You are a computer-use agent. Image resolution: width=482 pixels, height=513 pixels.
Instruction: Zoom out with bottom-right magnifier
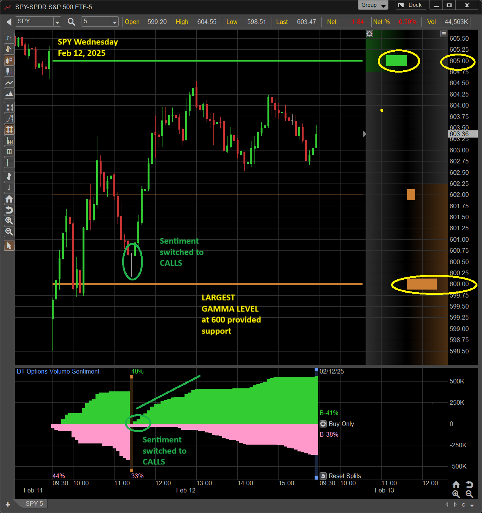point(469,494)
